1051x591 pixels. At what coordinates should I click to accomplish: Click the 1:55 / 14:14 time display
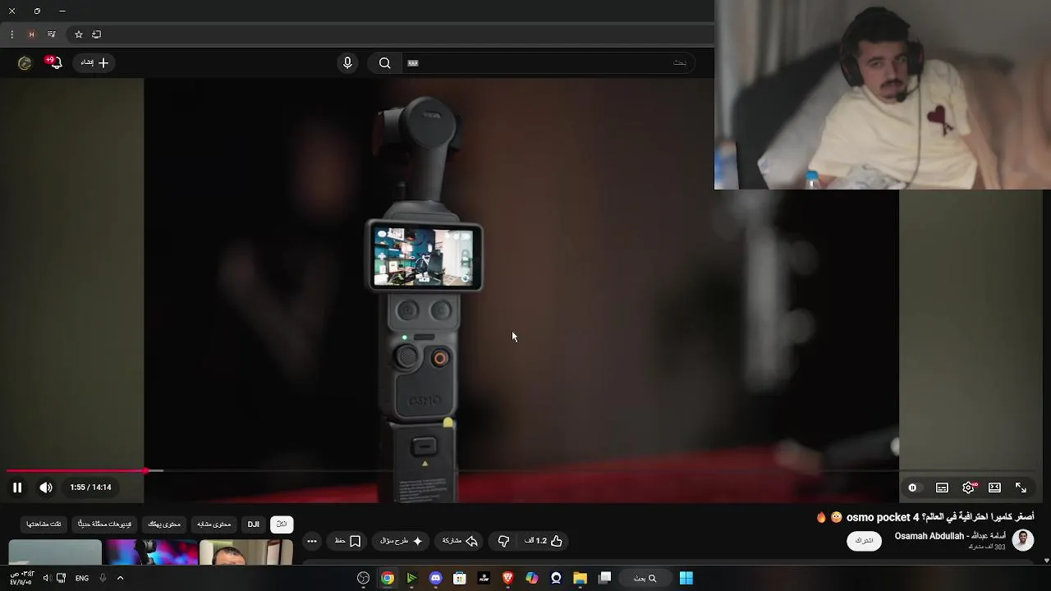point(90,488)
